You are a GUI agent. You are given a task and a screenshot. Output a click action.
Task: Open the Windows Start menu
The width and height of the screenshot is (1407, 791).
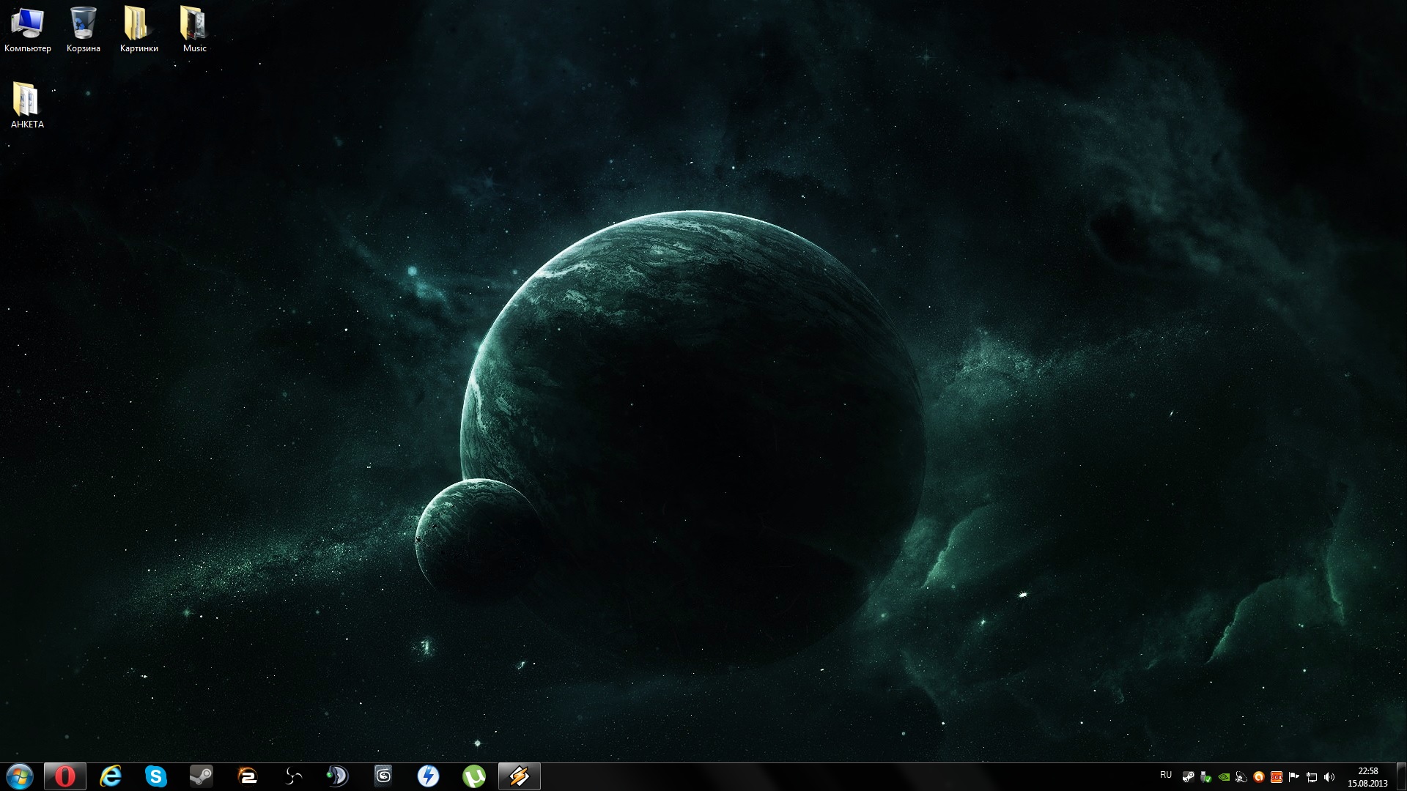[20, 776]
